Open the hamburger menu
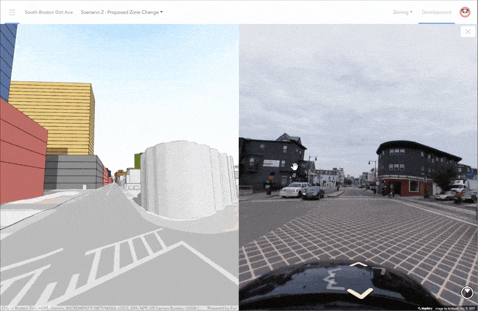478x311 pixels. coord(12,12)
